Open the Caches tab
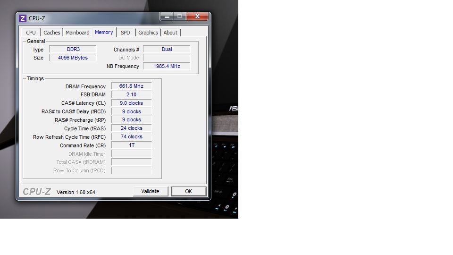The image size is (453, 255). click(x=52, y=33)
